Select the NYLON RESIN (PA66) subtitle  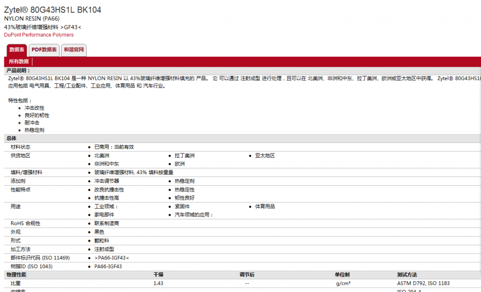coord(32,19)
